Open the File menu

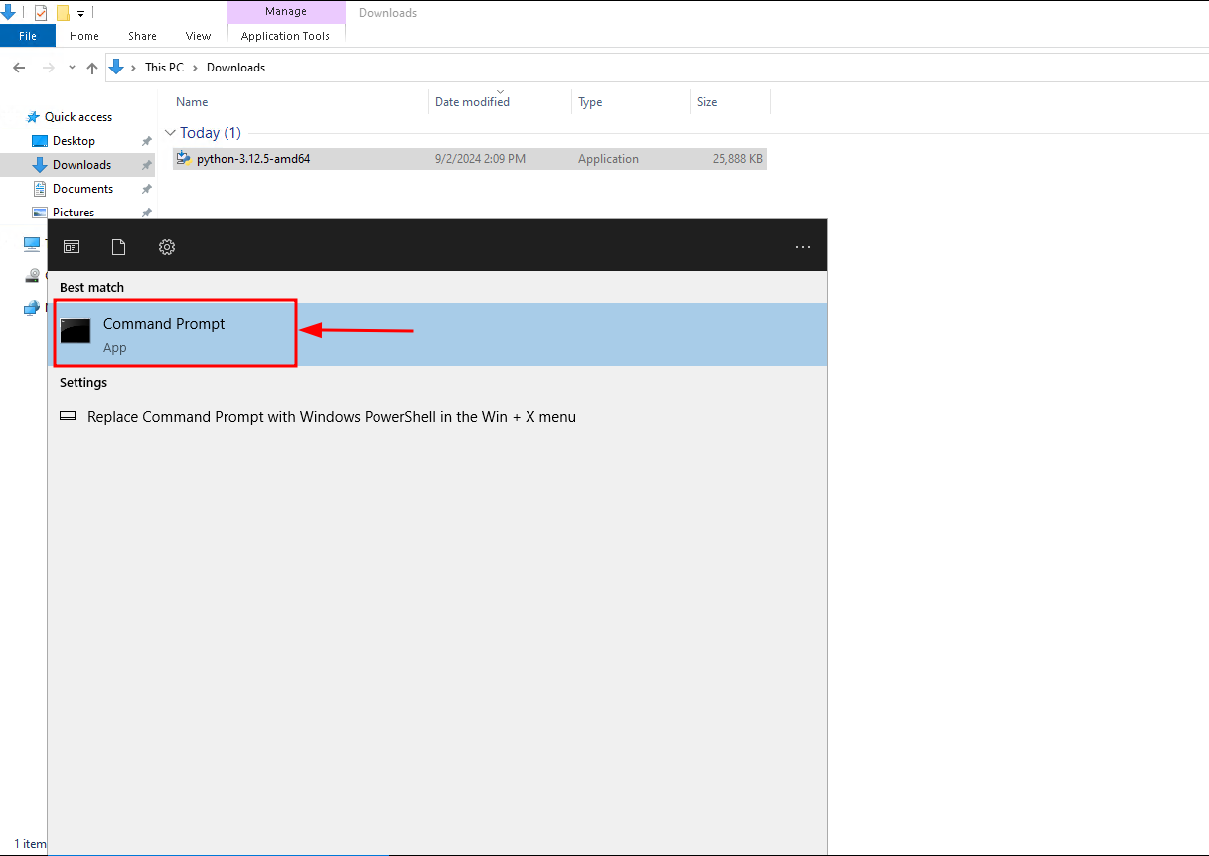point(27,35)
